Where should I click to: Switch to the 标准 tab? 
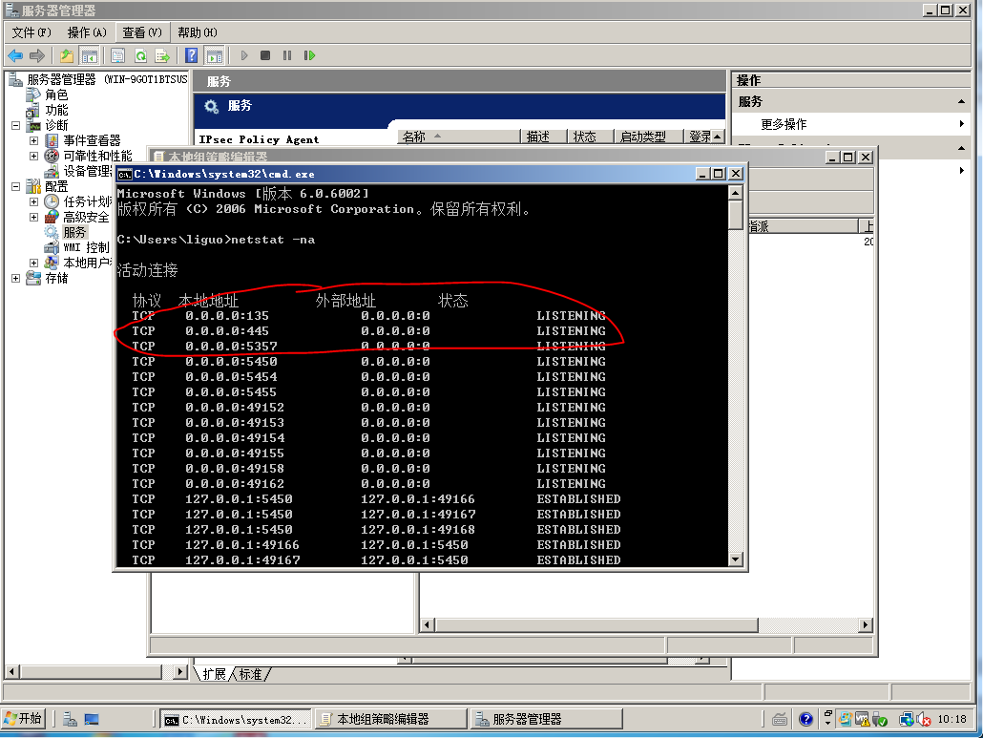251,674
